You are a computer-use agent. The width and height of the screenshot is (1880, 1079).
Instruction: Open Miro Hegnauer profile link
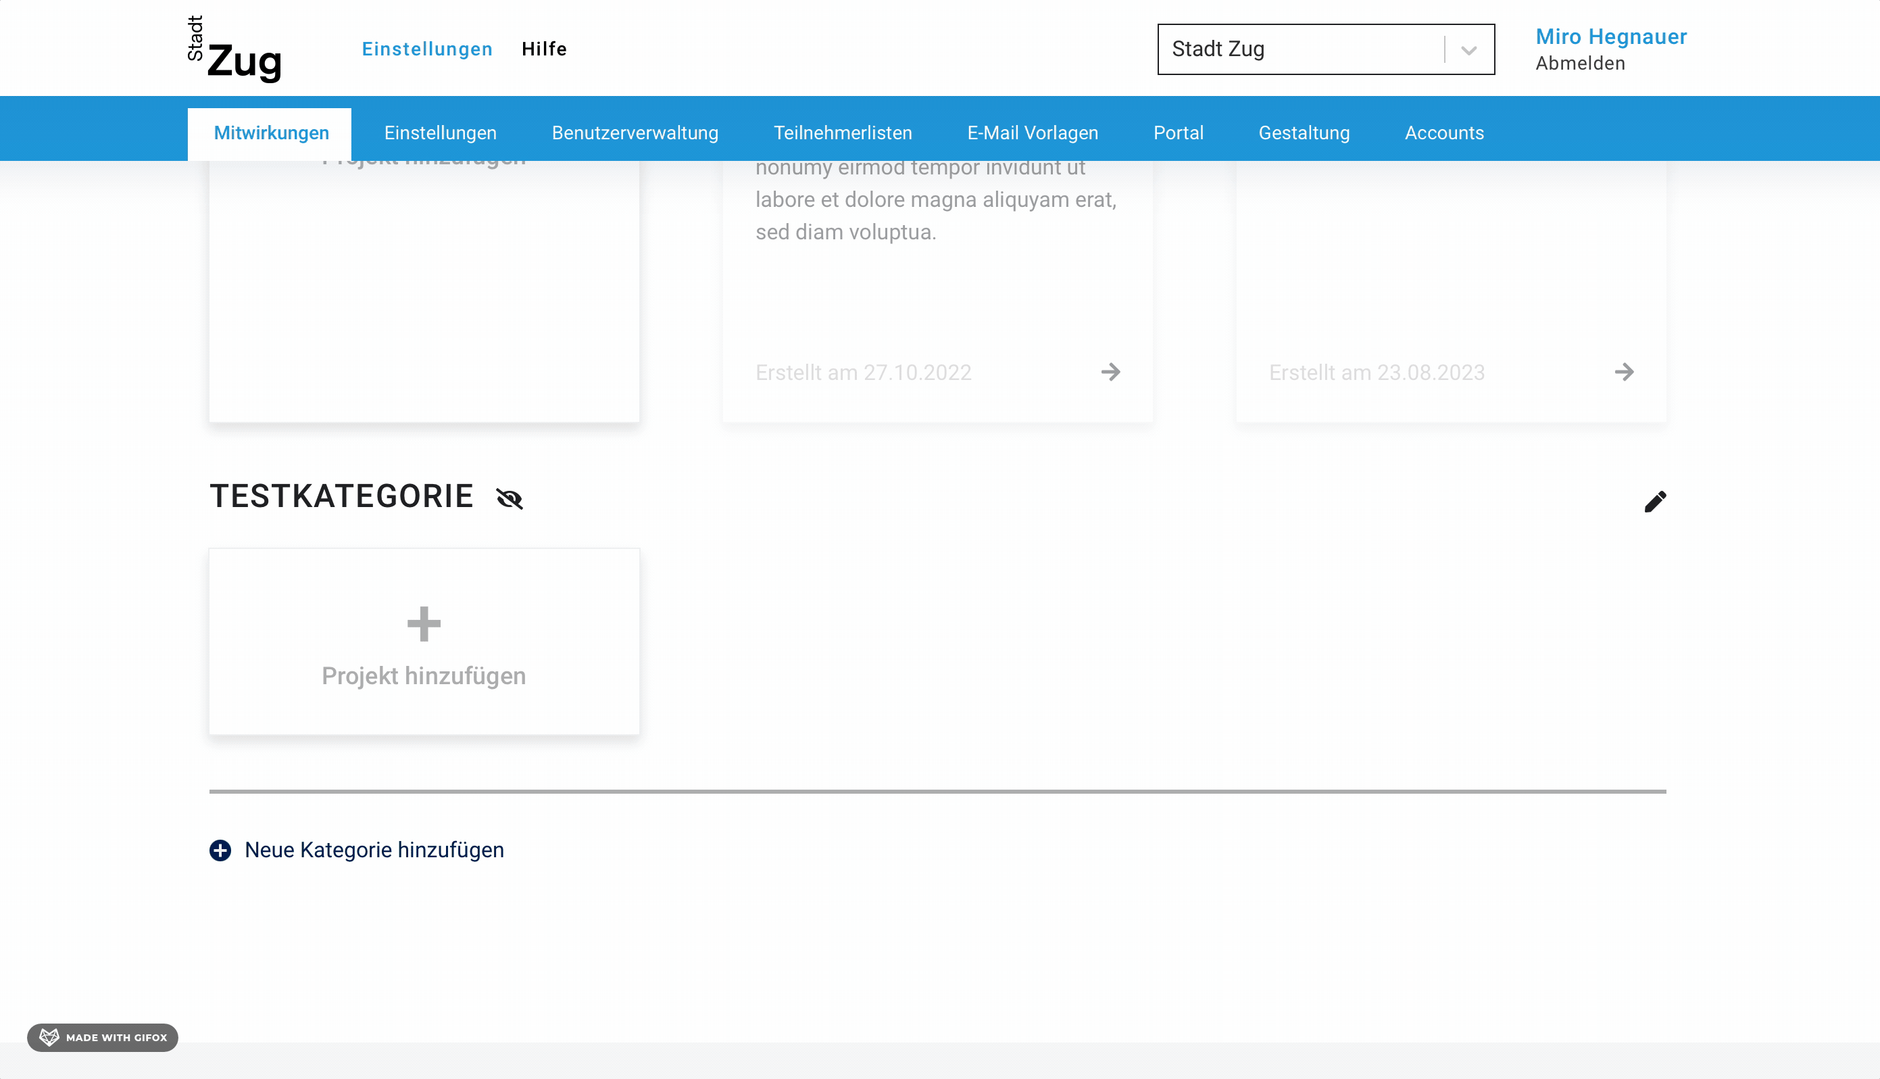1611,37
